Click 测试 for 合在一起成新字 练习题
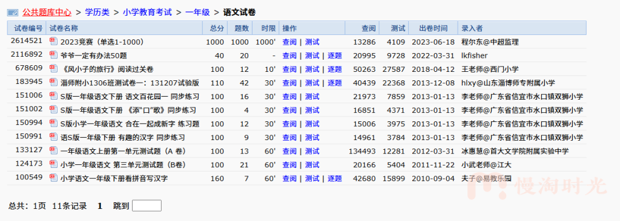Screen dimensions: 620x221 312,124
